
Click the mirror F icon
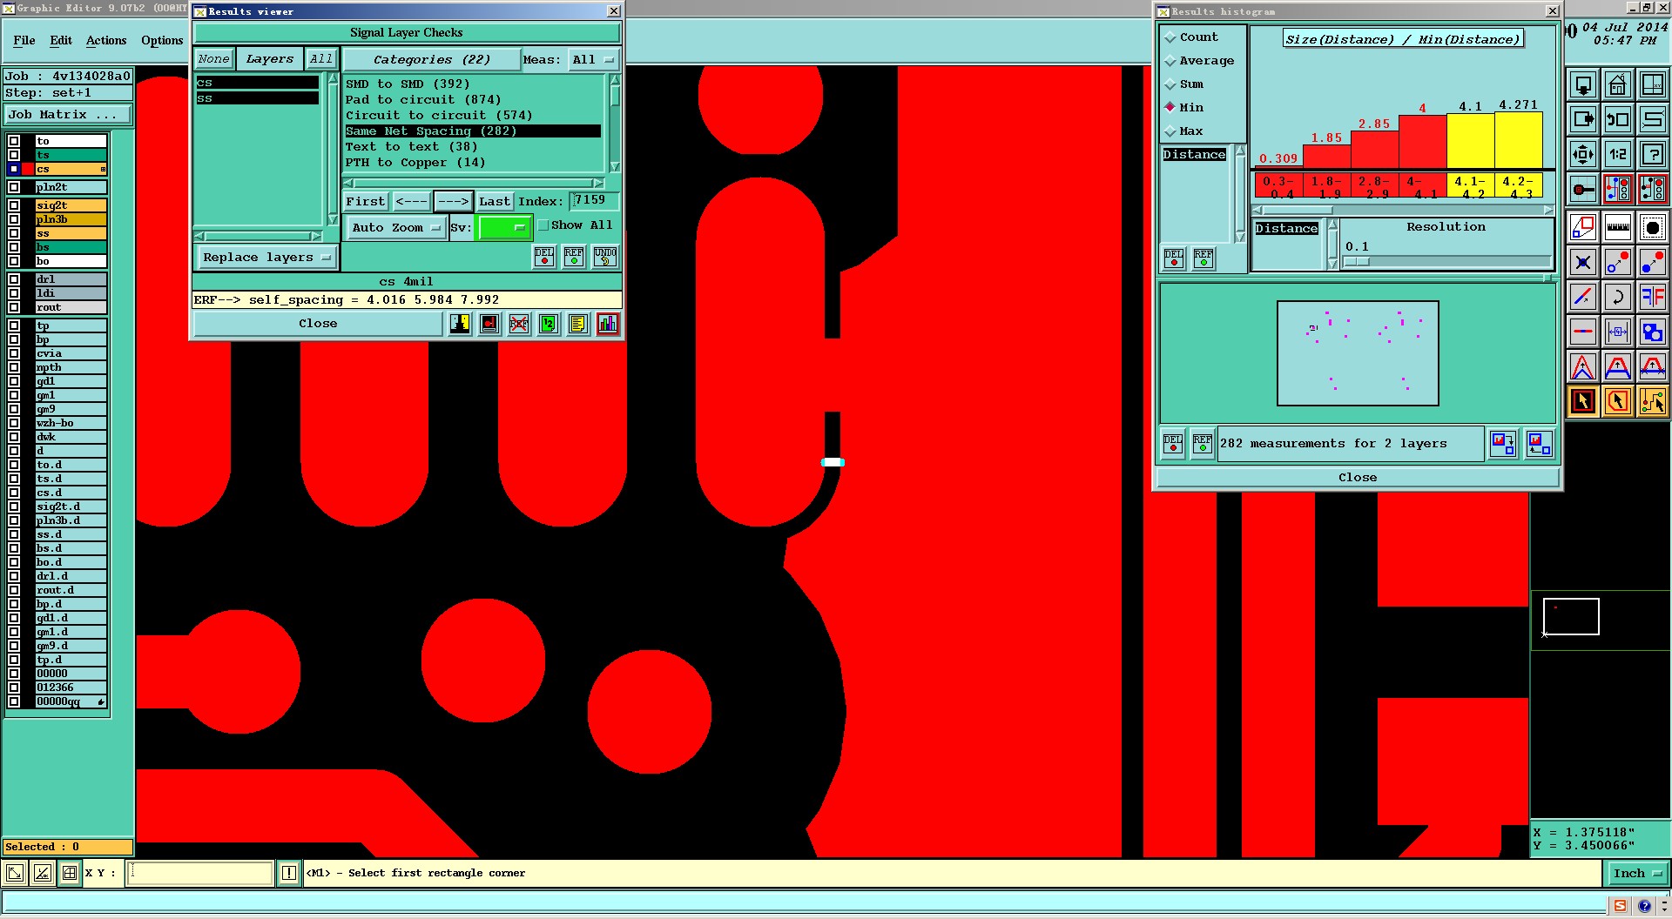(x=1652, y=297)
